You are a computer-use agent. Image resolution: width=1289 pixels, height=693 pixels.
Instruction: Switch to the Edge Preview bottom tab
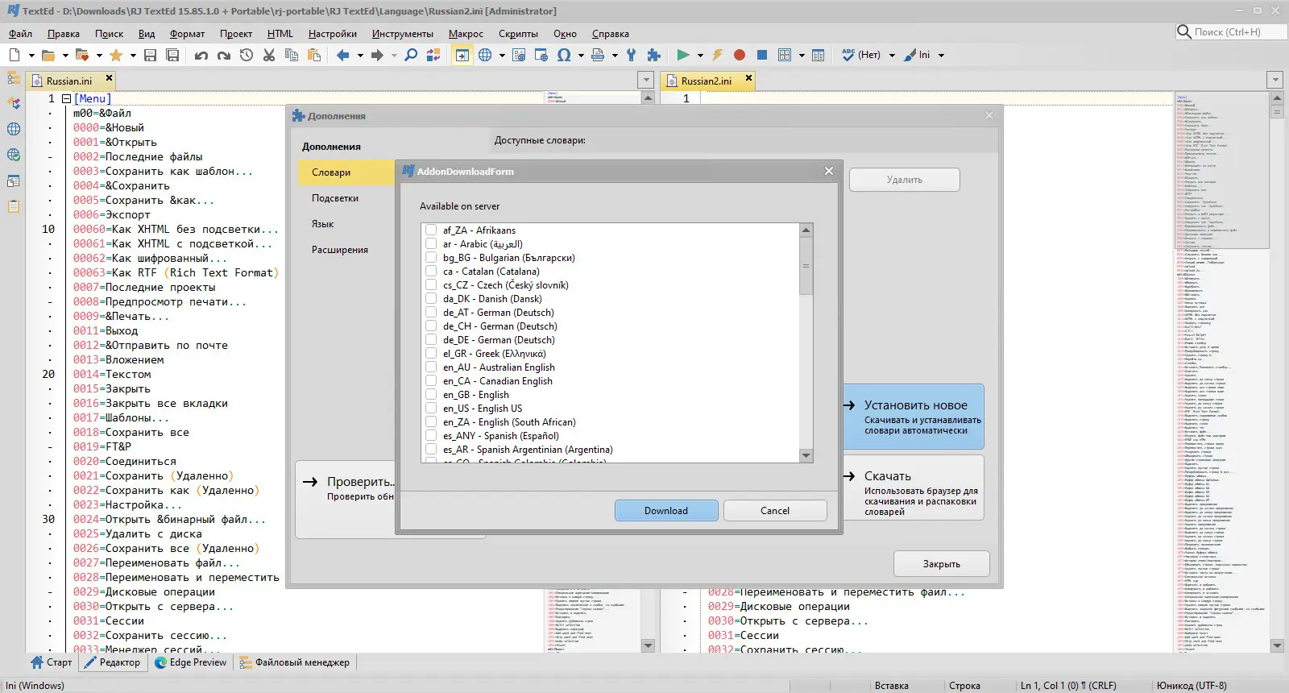(x=191, y=662)
